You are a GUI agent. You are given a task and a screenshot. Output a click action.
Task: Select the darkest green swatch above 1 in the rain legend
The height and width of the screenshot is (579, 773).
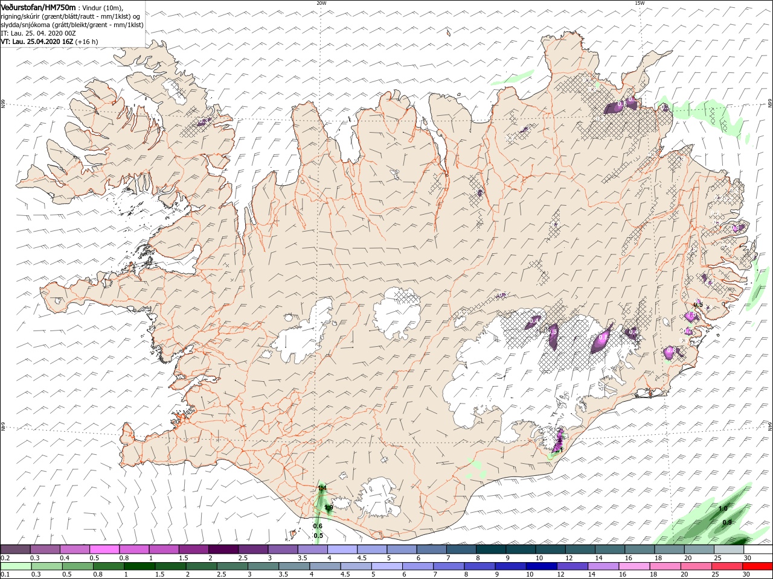click(139, 566)
